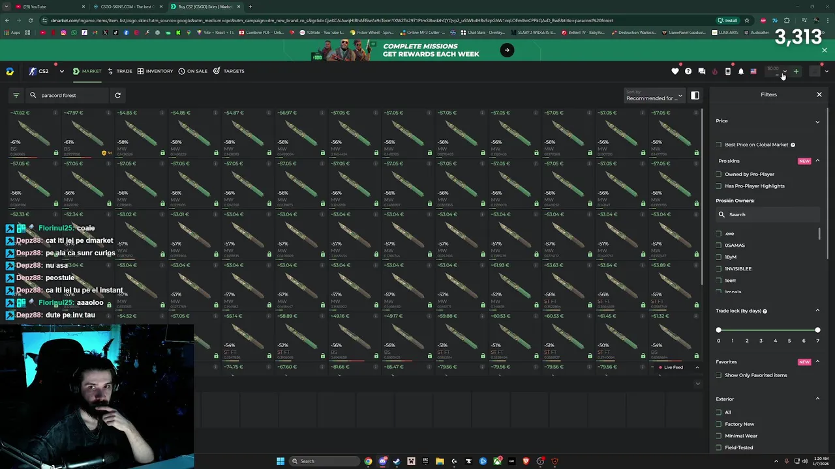Open the chat messages icon
Image resolution: width=835 pixels, height=469 pixels.
[702, 71]
